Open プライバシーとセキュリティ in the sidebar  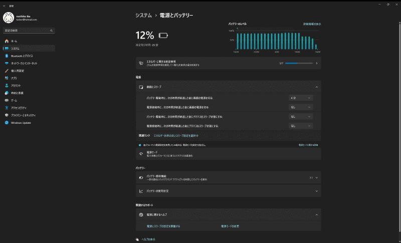pos(29,115)
